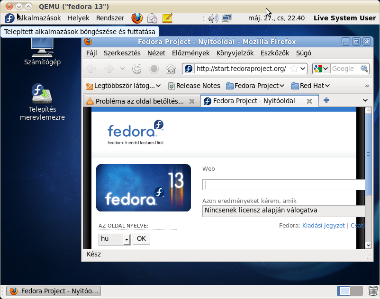Go to the Firefox home page
This screenshot has height=299, width=380.
click(171, 69)
